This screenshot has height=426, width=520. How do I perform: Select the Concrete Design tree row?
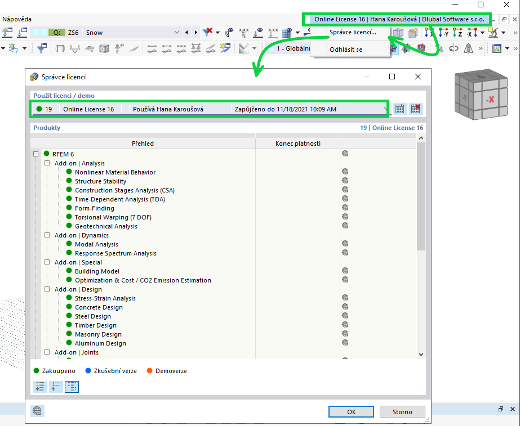coord(99,307)
